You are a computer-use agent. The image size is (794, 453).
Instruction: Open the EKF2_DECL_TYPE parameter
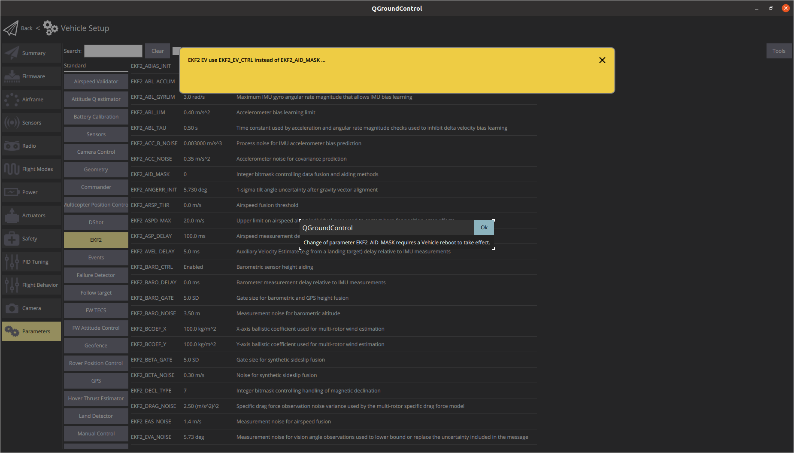[x=333, y=391]
